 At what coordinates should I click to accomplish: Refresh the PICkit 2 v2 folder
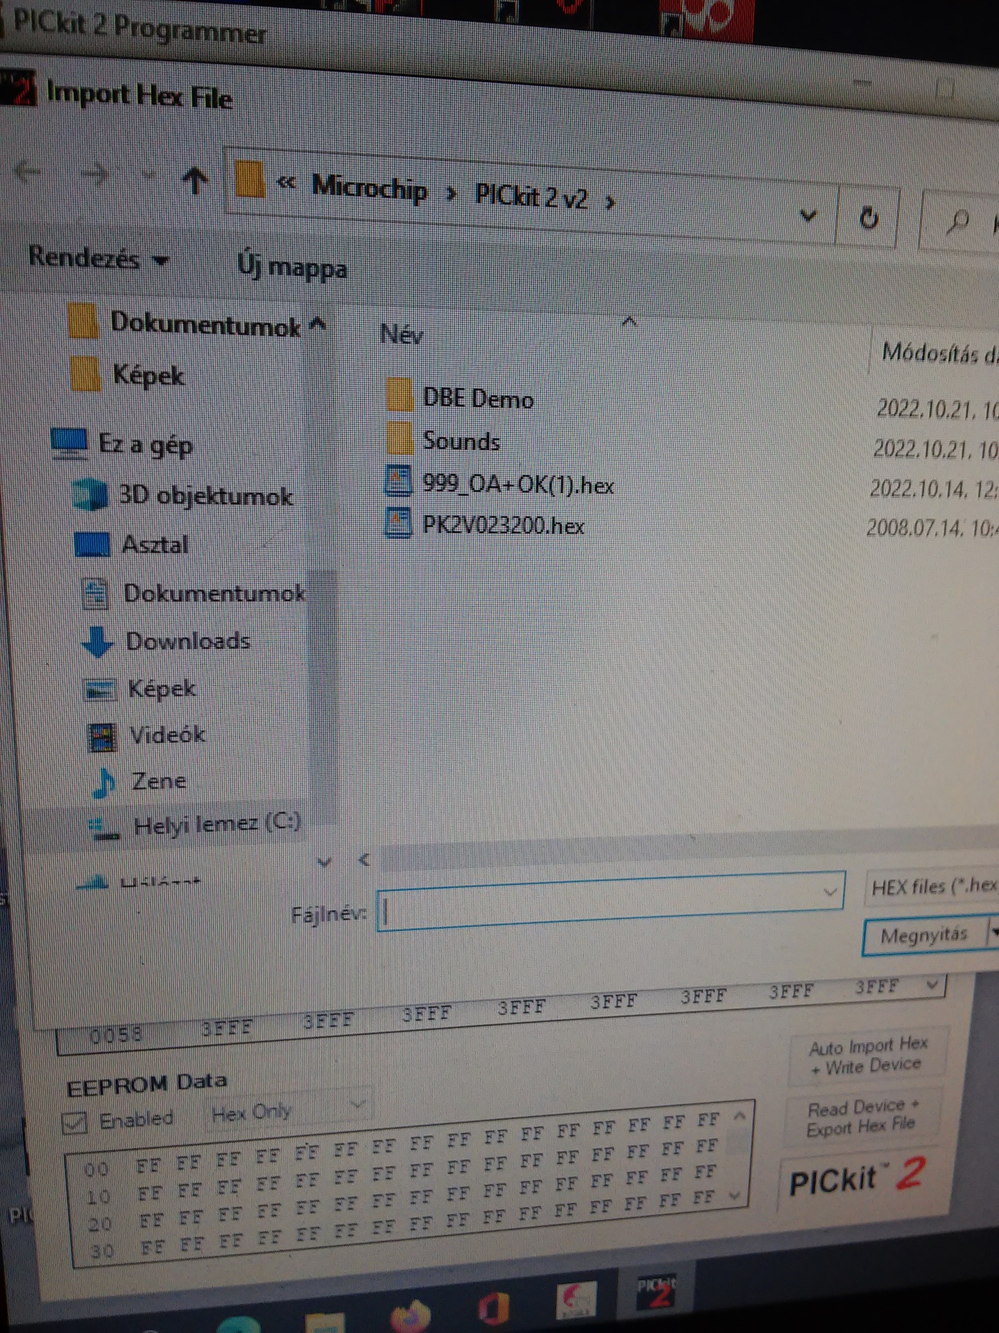pos(869,218)
